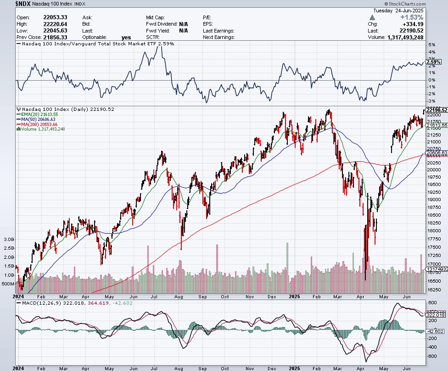This screenshot has height=372, width=448.
Task: Click the EMA(20) green legend marker
Action: tap(19, 115)
